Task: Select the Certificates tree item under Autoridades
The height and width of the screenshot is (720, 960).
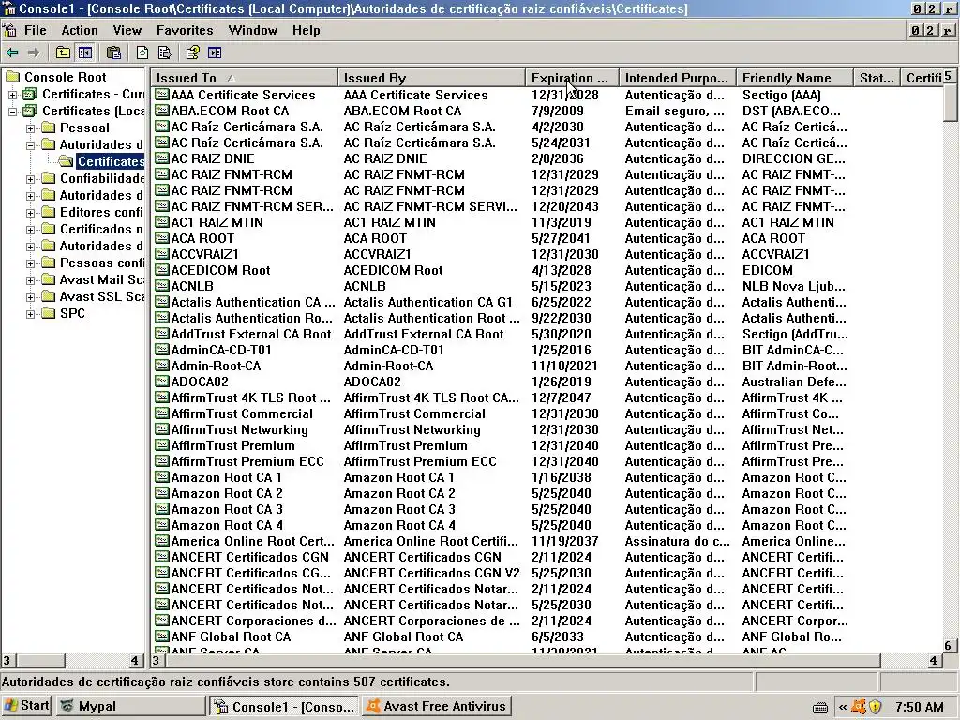Action: click(x=111, y=161)
